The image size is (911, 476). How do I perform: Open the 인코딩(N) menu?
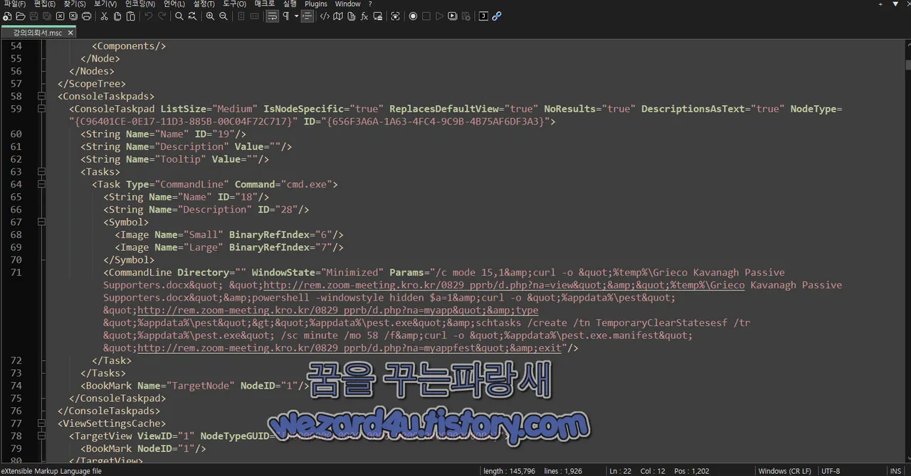[139, 4]
